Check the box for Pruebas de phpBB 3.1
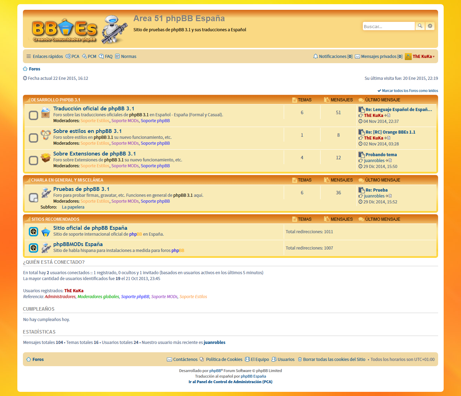Image resolution: width=461 pixels, height=396 pixels. [x=33, y=197]
